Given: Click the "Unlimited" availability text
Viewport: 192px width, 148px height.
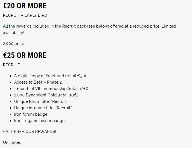Looking at the screenshot, I should [12, 142].
